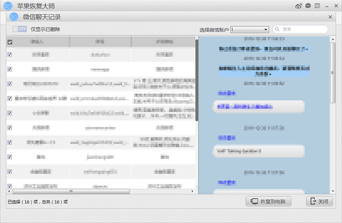Screen dimensions: 342x223
Task: Click the chat preview vertical scrollbar thumb
Action: 333,73
